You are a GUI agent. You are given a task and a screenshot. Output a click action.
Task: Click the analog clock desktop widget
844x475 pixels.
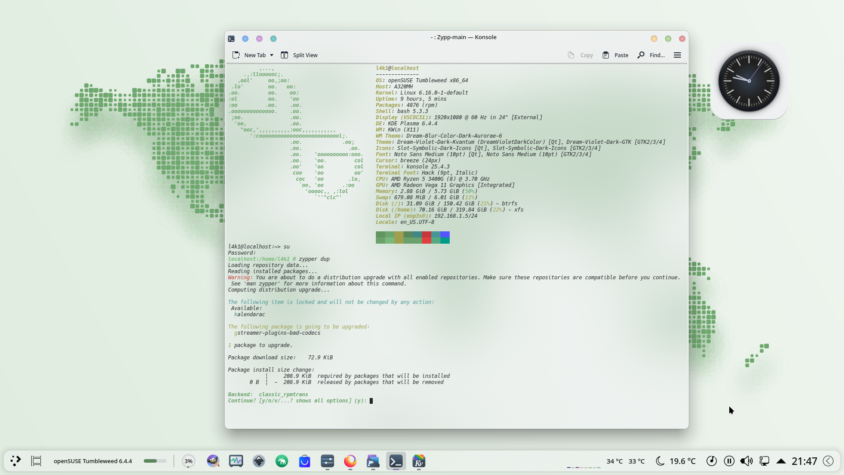(x=749, y=81)
